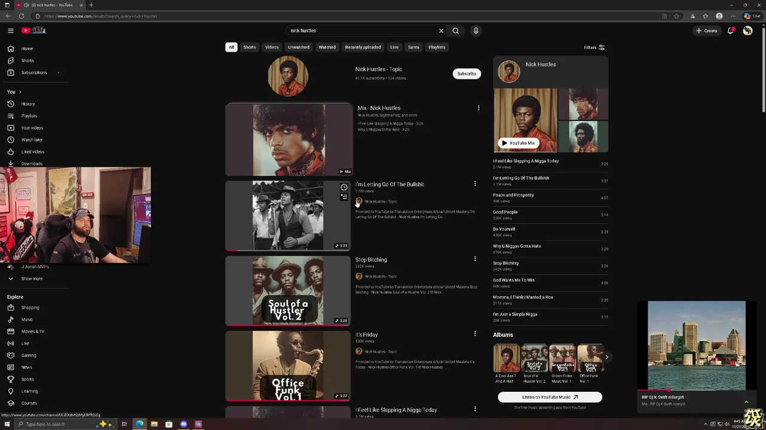Click in the search input field
The image size is (766, 430).
tap(362, 30)
